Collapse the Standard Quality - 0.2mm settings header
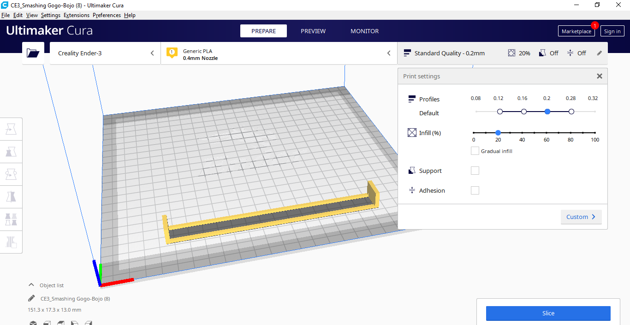Image resolution: width=630 pixels, height=325 pixels. pos(502,53)
